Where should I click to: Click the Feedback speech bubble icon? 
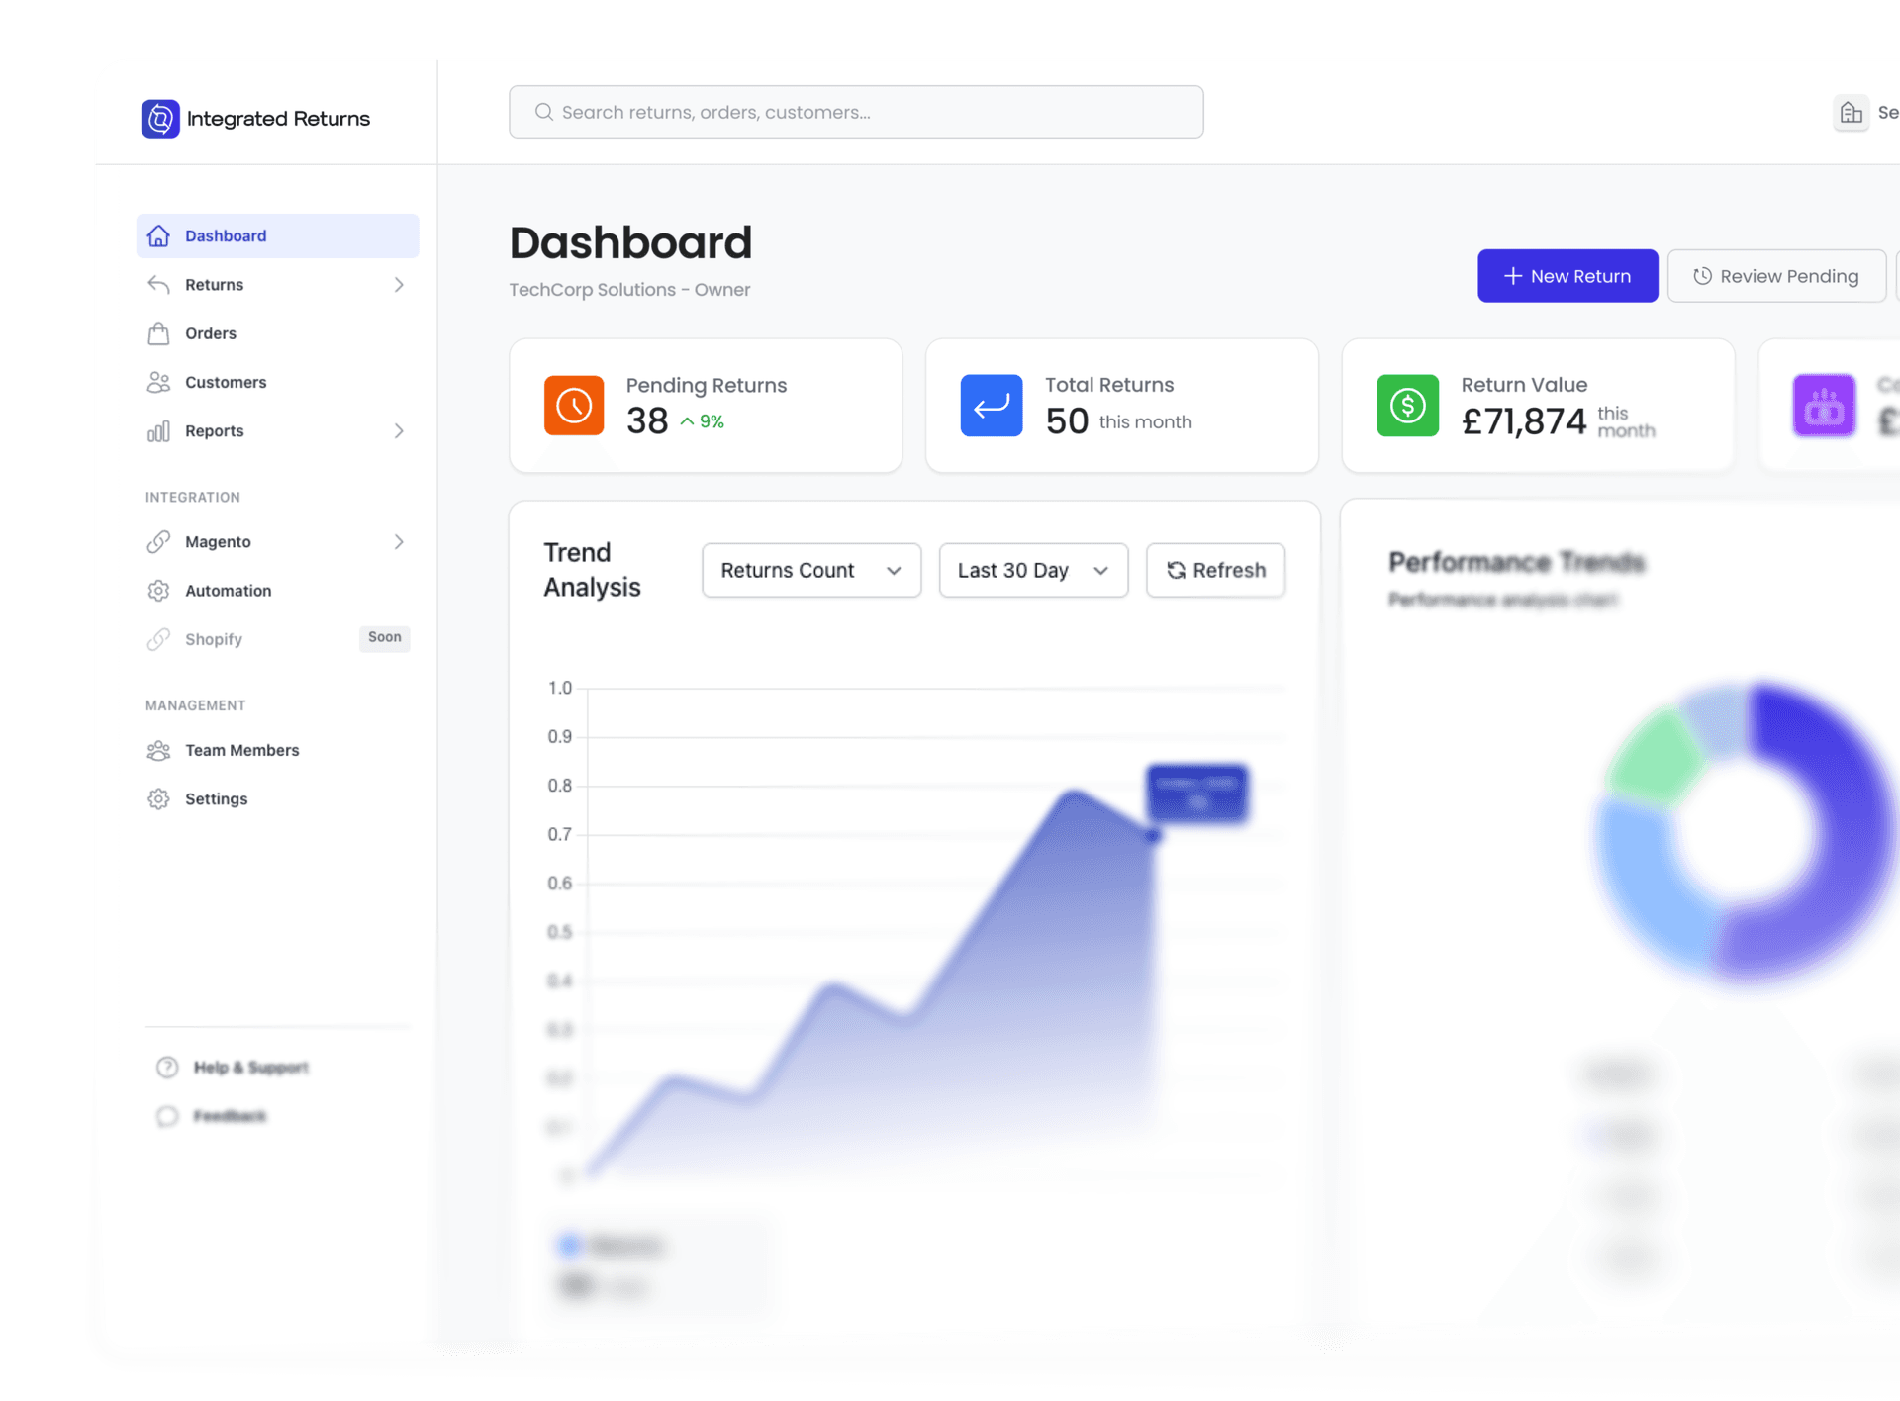[167, 1116]
